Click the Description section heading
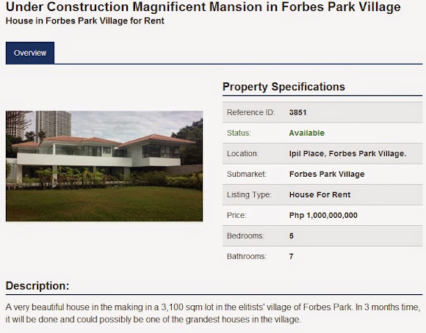Viewport: 426px width, 333px height. (37, 286)
